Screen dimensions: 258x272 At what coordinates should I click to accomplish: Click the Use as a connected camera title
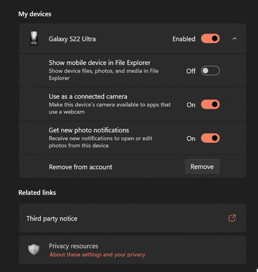88,96
